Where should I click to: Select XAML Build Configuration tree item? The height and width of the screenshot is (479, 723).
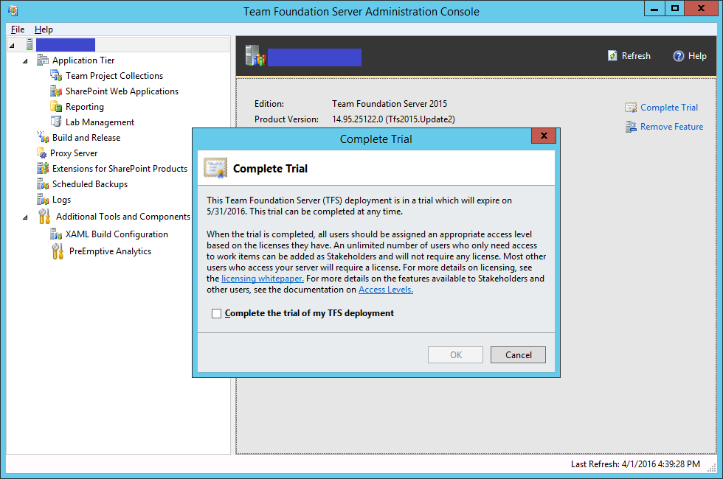pos(117,234)
